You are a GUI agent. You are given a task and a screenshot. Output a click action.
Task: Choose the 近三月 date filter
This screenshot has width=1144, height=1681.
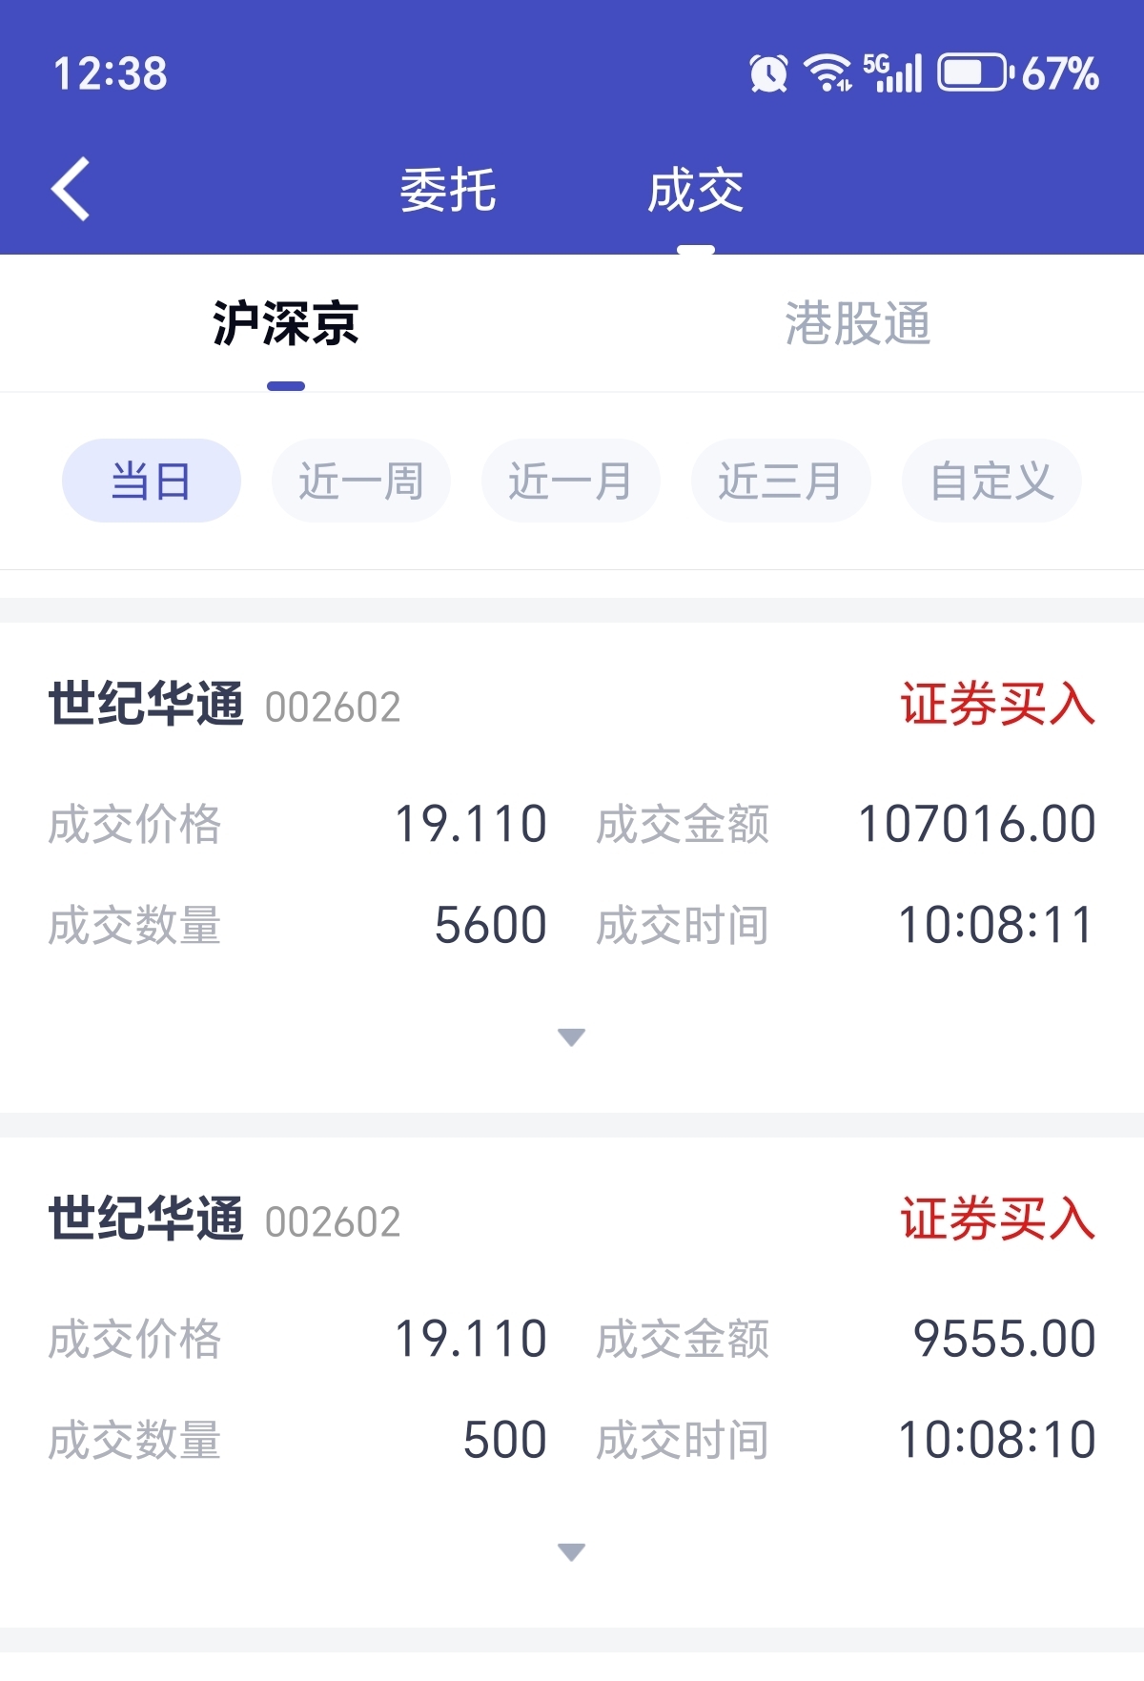click(781, 481)
